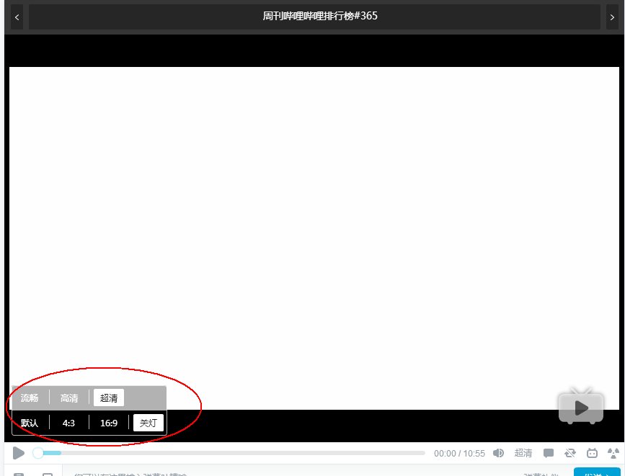Image resolution: width=625 pixels, height=476 pixels.
Task: Switch quality to 流畅
Action: (29, 398)
